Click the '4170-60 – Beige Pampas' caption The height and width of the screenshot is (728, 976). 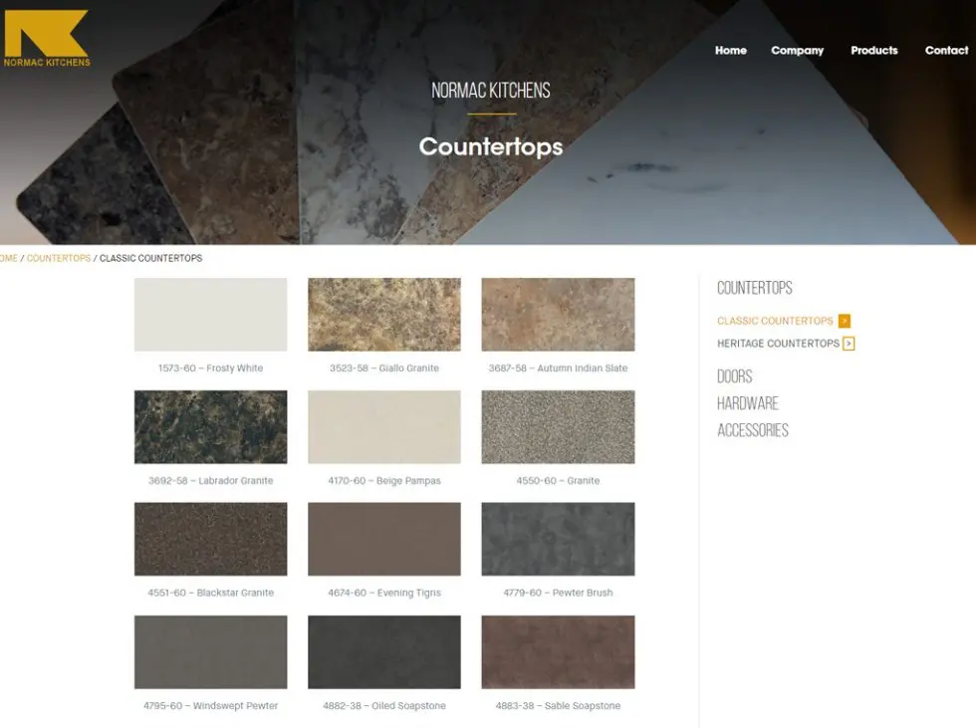384,481
